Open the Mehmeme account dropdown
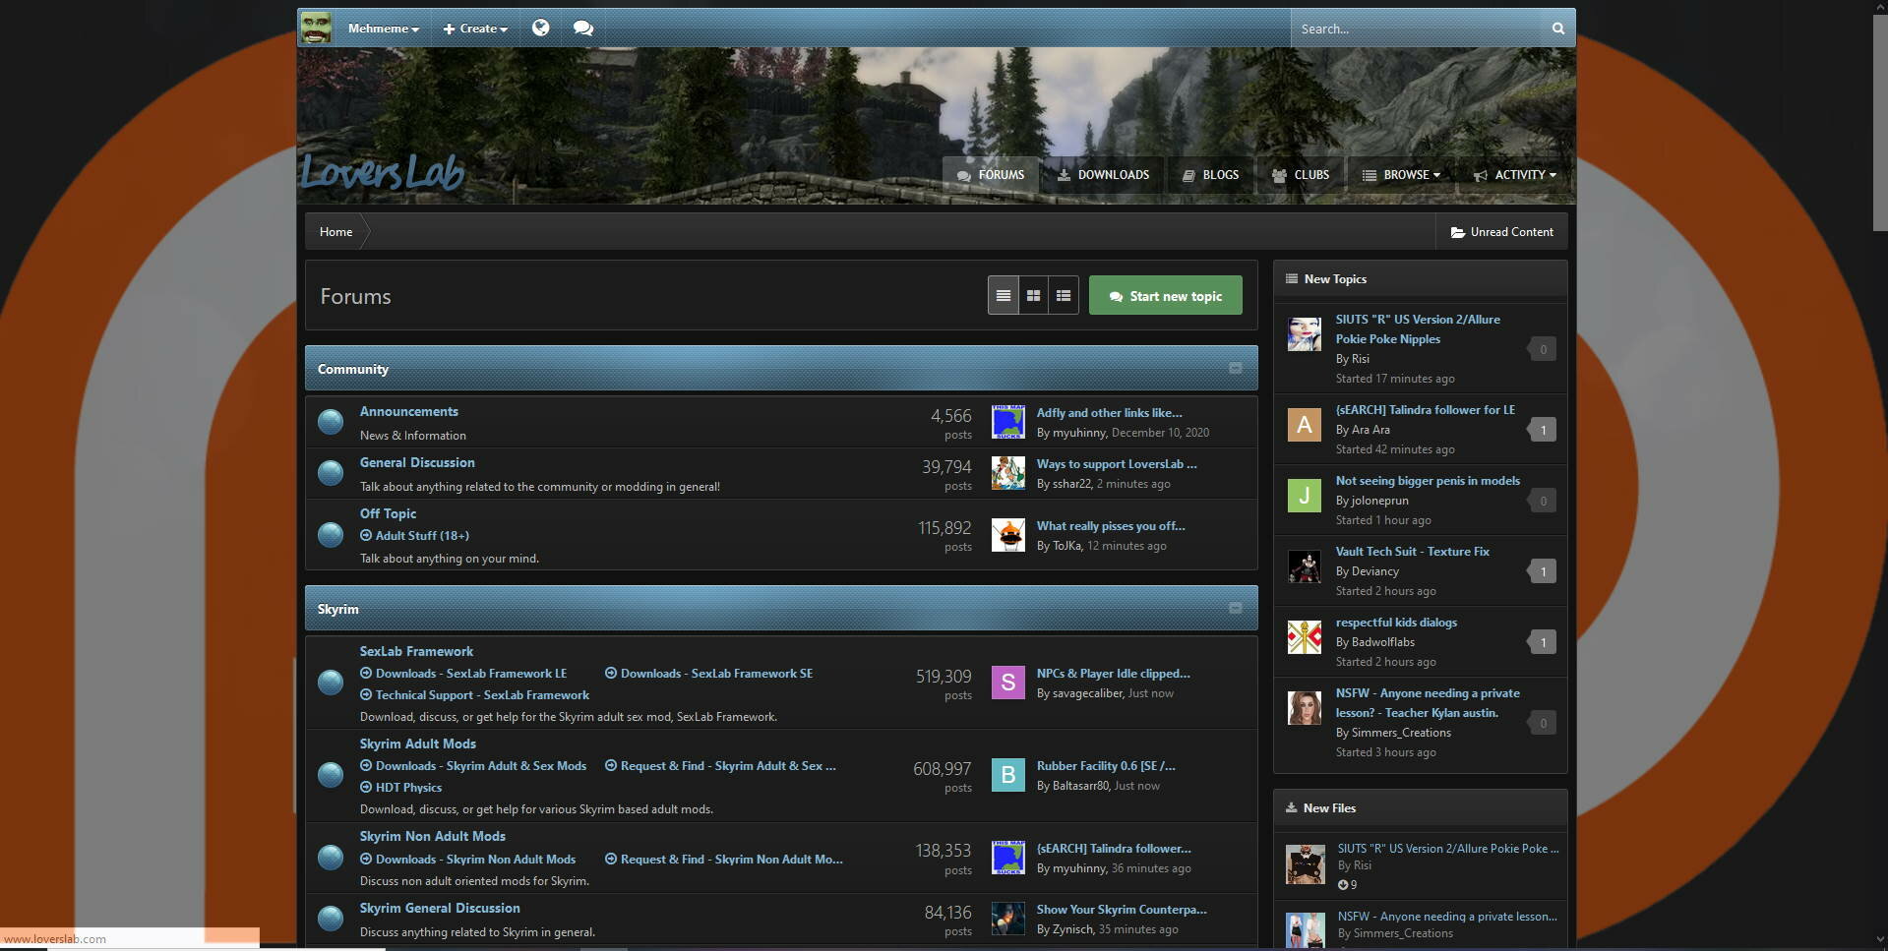 383,29
